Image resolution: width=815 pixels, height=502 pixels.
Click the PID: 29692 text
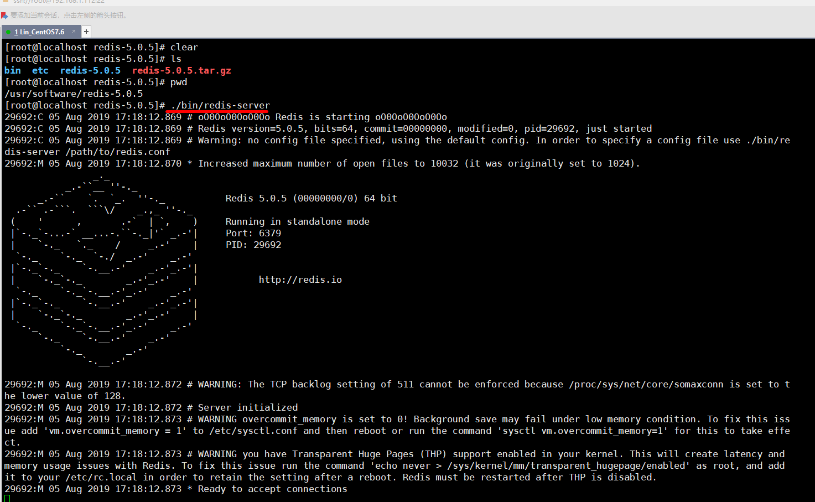(253, 245)
